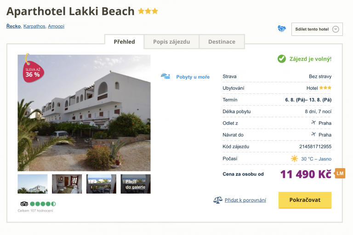Screen dimensions: 353x235
Task: Select the Přehled tab
Action: tap(124, 42)
